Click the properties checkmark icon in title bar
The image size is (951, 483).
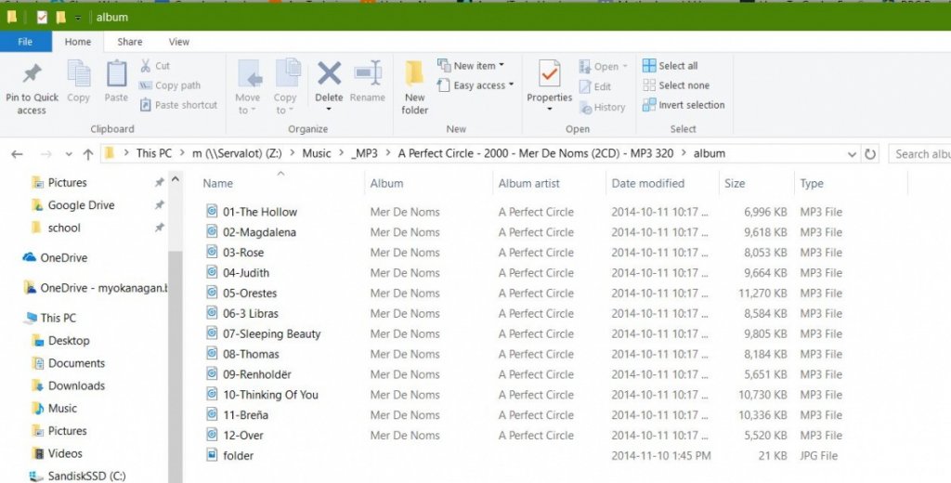pyautogui.click(x=42, y=17)
